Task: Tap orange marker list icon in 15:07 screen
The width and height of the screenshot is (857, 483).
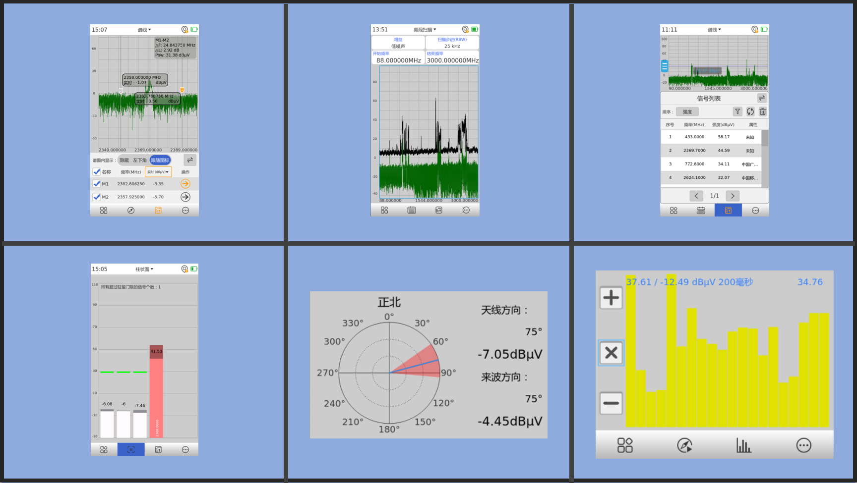Action: (x=158, y=211)
